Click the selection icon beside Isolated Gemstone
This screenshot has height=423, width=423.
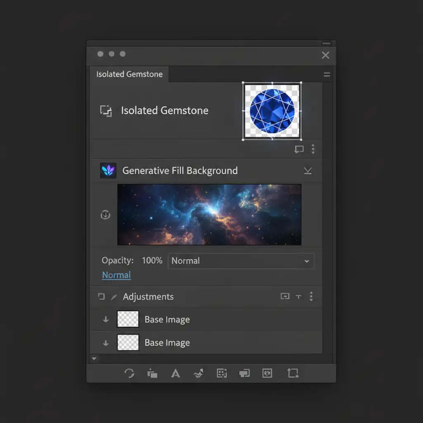(x=106, y=111)
